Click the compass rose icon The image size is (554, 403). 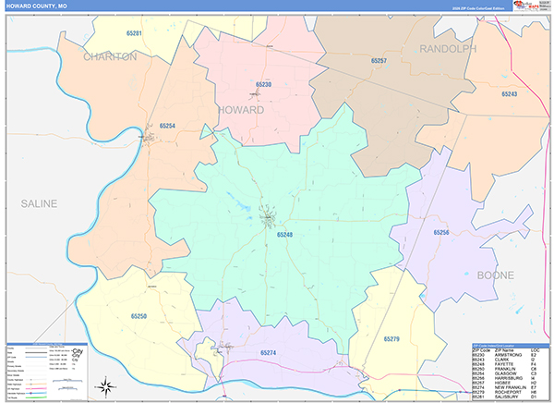pos(106,386)
